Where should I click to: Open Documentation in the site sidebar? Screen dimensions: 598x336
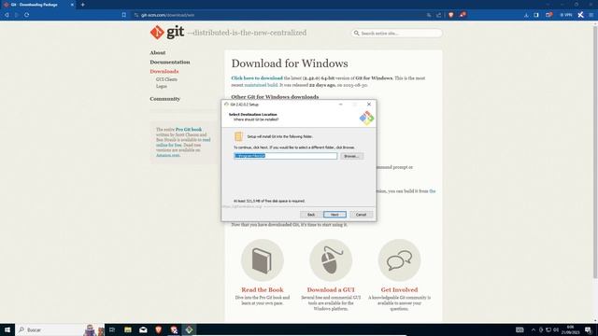tap(170, 63)
